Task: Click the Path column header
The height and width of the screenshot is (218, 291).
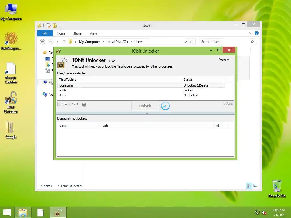Action: (x=156, y=126)
